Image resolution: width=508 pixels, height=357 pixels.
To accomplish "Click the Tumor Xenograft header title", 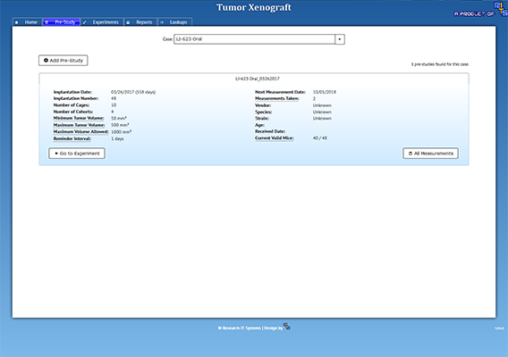I will (254, 7).
